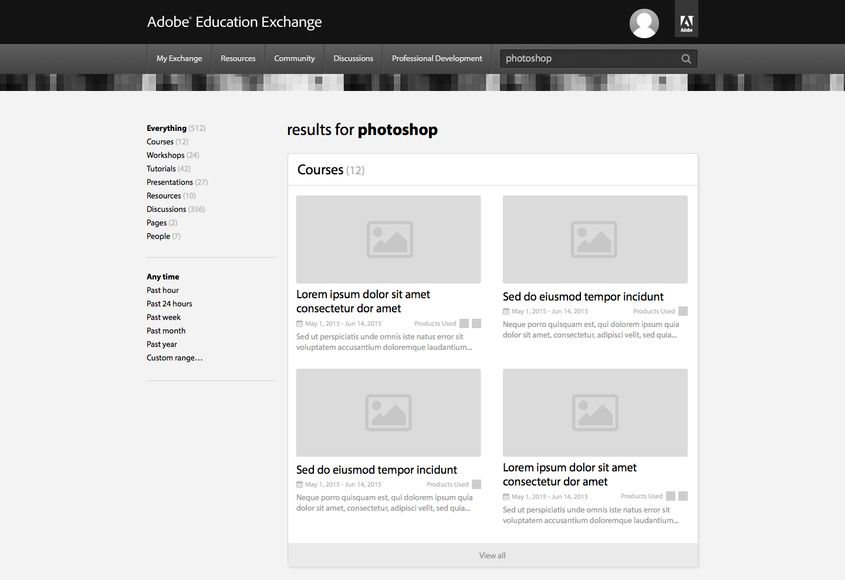The height and width of the screenshot is (580, 845).
Task: Click calendar icon on top-right course
Action: point(506,311)
